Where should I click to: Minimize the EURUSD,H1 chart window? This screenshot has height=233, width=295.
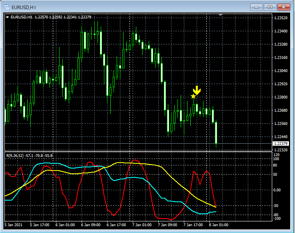(256, 7)
